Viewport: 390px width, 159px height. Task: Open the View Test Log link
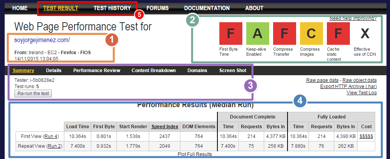tap(362, 93)
